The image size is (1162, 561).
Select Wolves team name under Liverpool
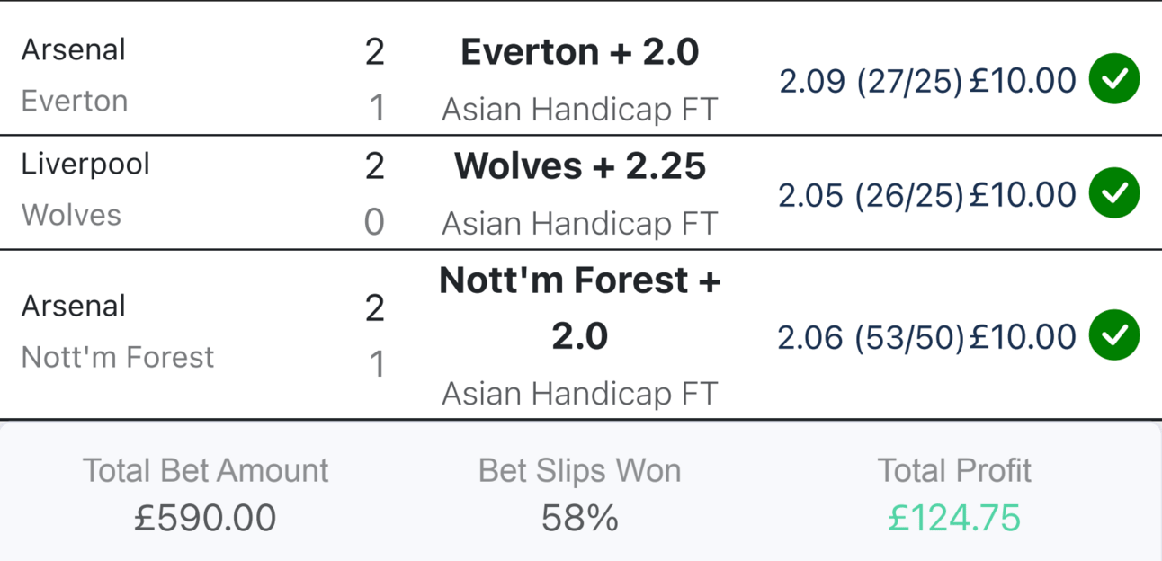pos(71,215)
